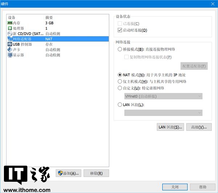Select the 仅主机模式 (host-only) radio button
Image resolution: width=218 pixels, height=193 pixels.
(x=120, y=82)
